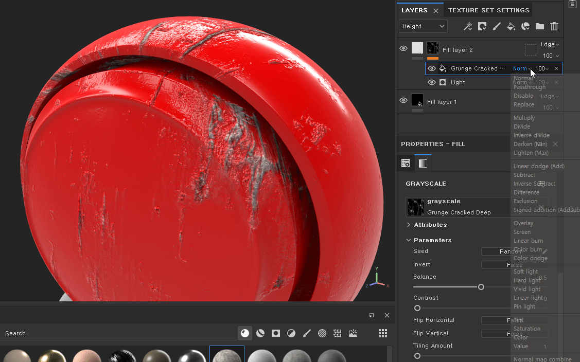580x362 pixels.
Task: Select Linear dodge (Add) blend mode
Action: pos(539,166)
